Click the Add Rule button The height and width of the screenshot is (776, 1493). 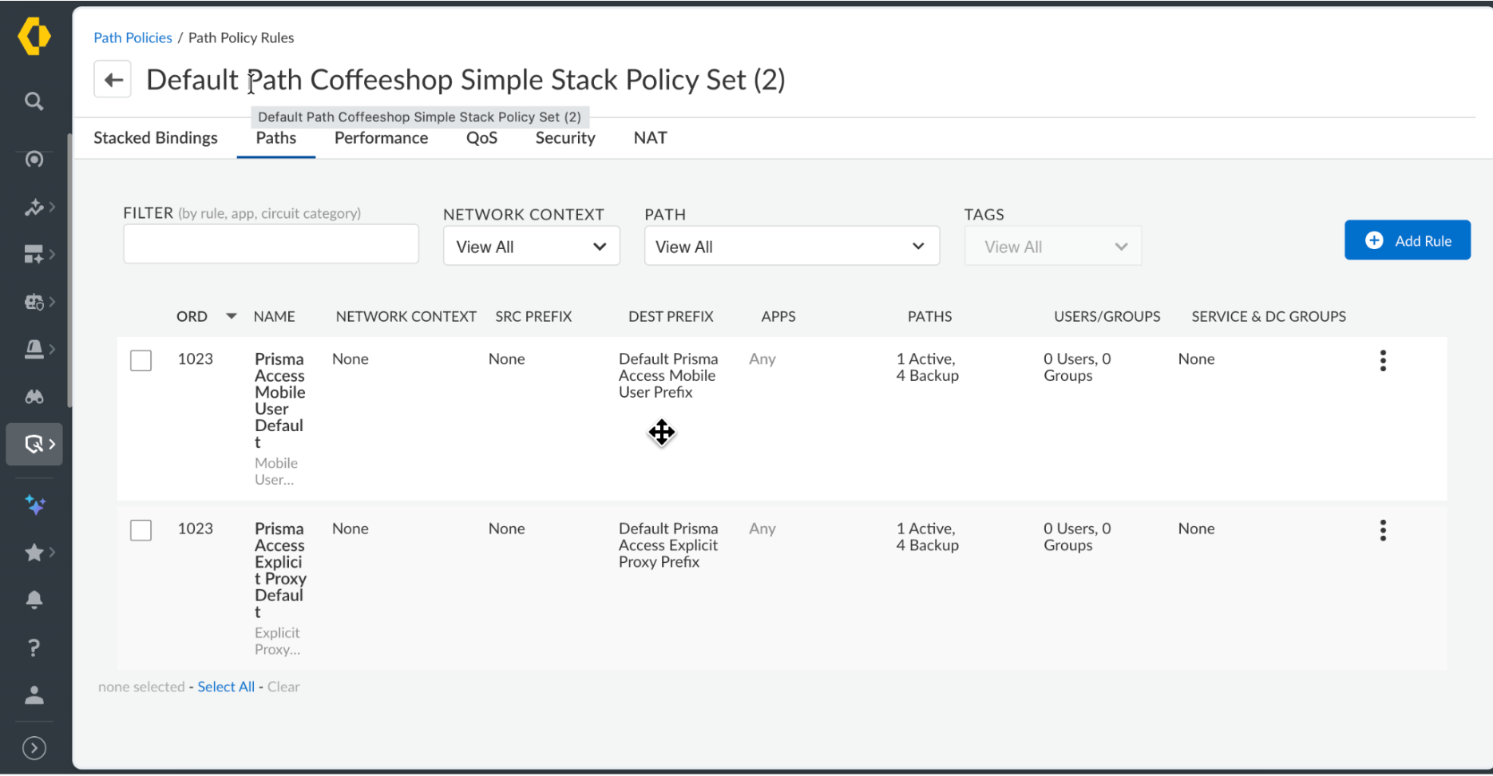1408,240
